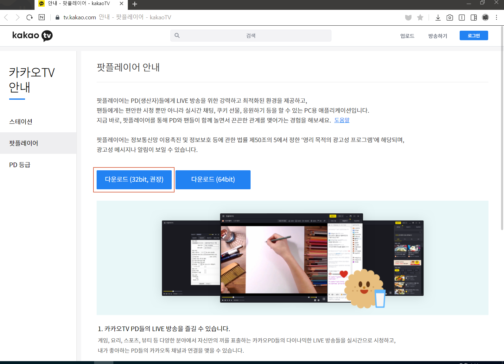The image size is (504, 364).
Task: Click the kakaoTV tab favicon
Action: (x=41, y=3)
